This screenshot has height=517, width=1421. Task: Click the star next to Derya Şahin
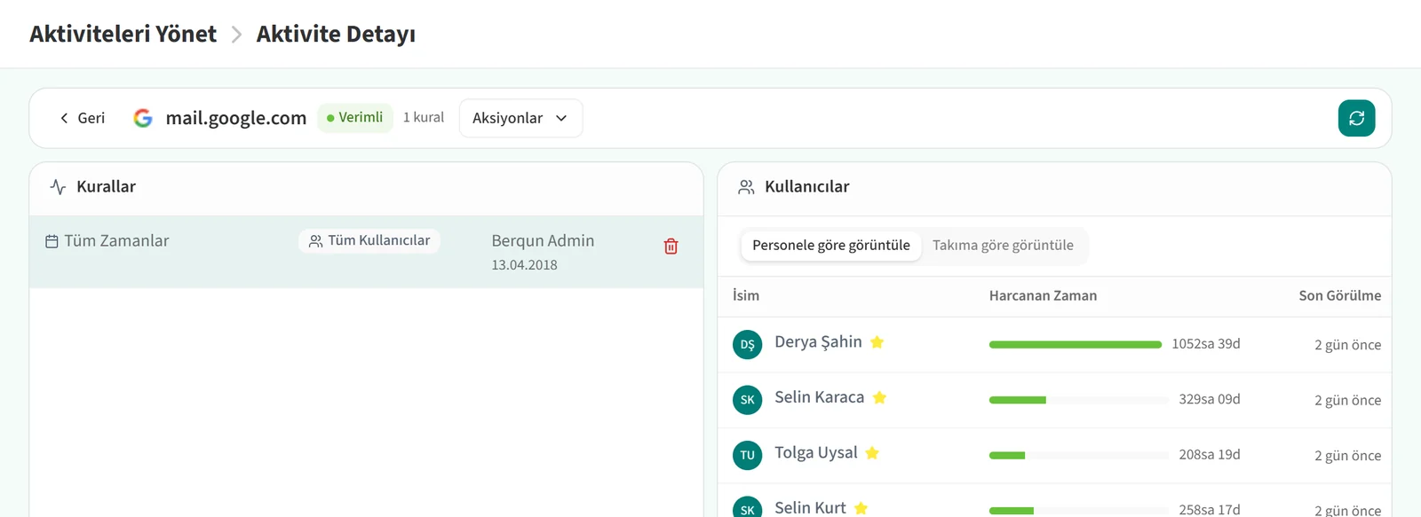point(877,342)
